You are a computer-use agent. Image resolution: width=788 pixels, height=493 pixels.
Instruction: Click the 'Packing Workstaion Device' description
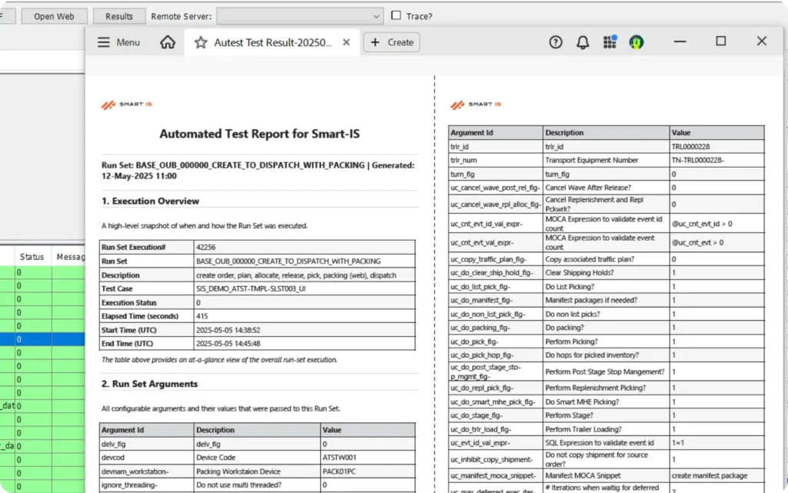click(239, 471)
